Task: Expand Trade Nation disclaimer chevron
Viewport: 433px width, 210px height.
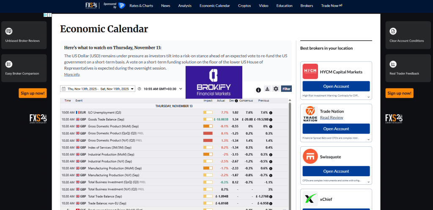Action: coord(368,138)
